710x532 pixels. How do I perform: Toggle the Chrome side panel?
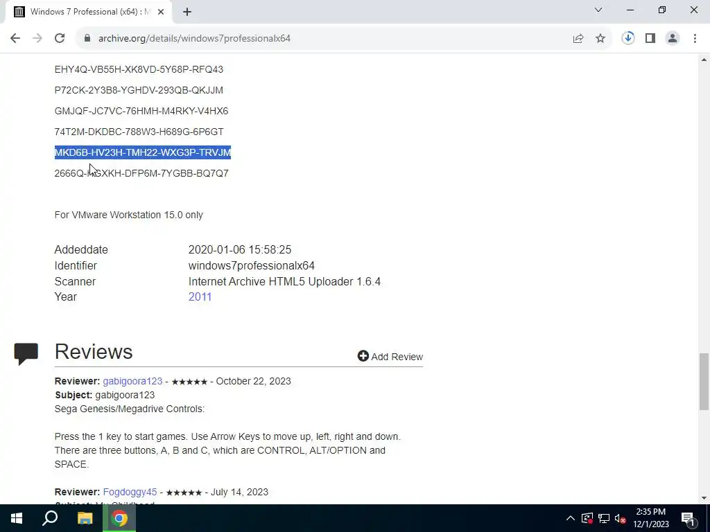coord(650,39)
